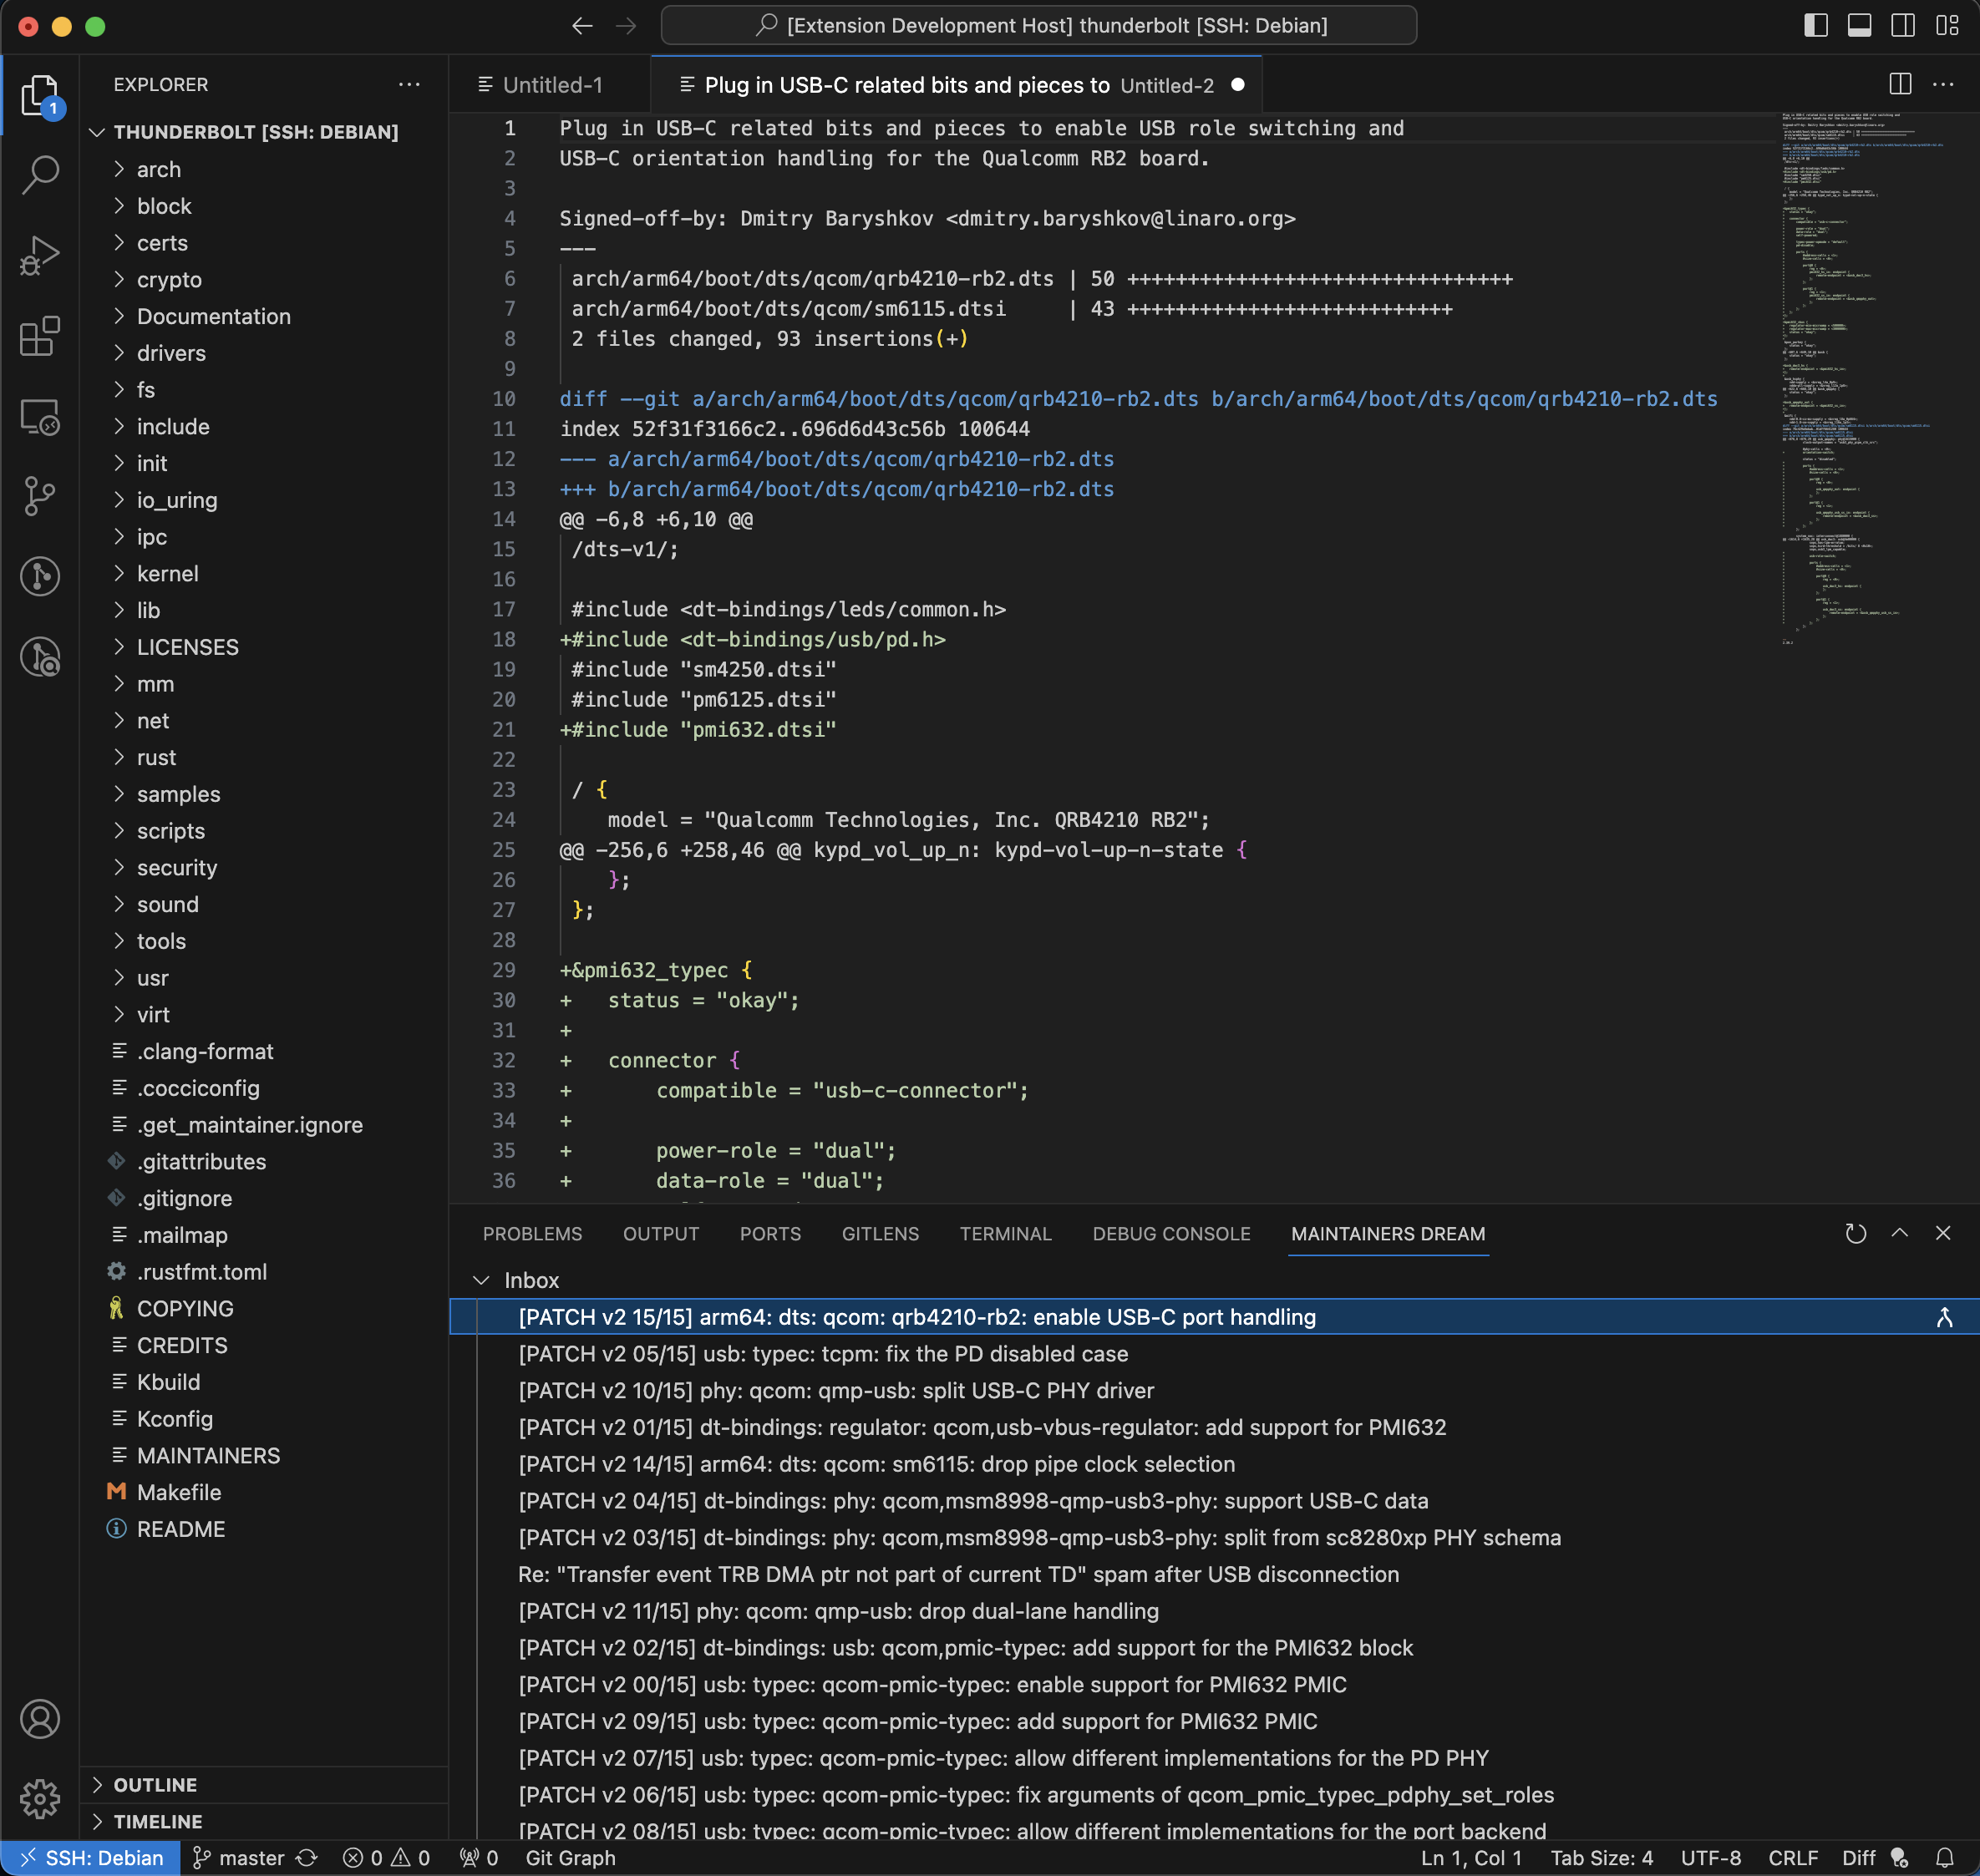1980x1876 pixels.
Task: Open the Remote Explorer view
Action: click(40, 416)
